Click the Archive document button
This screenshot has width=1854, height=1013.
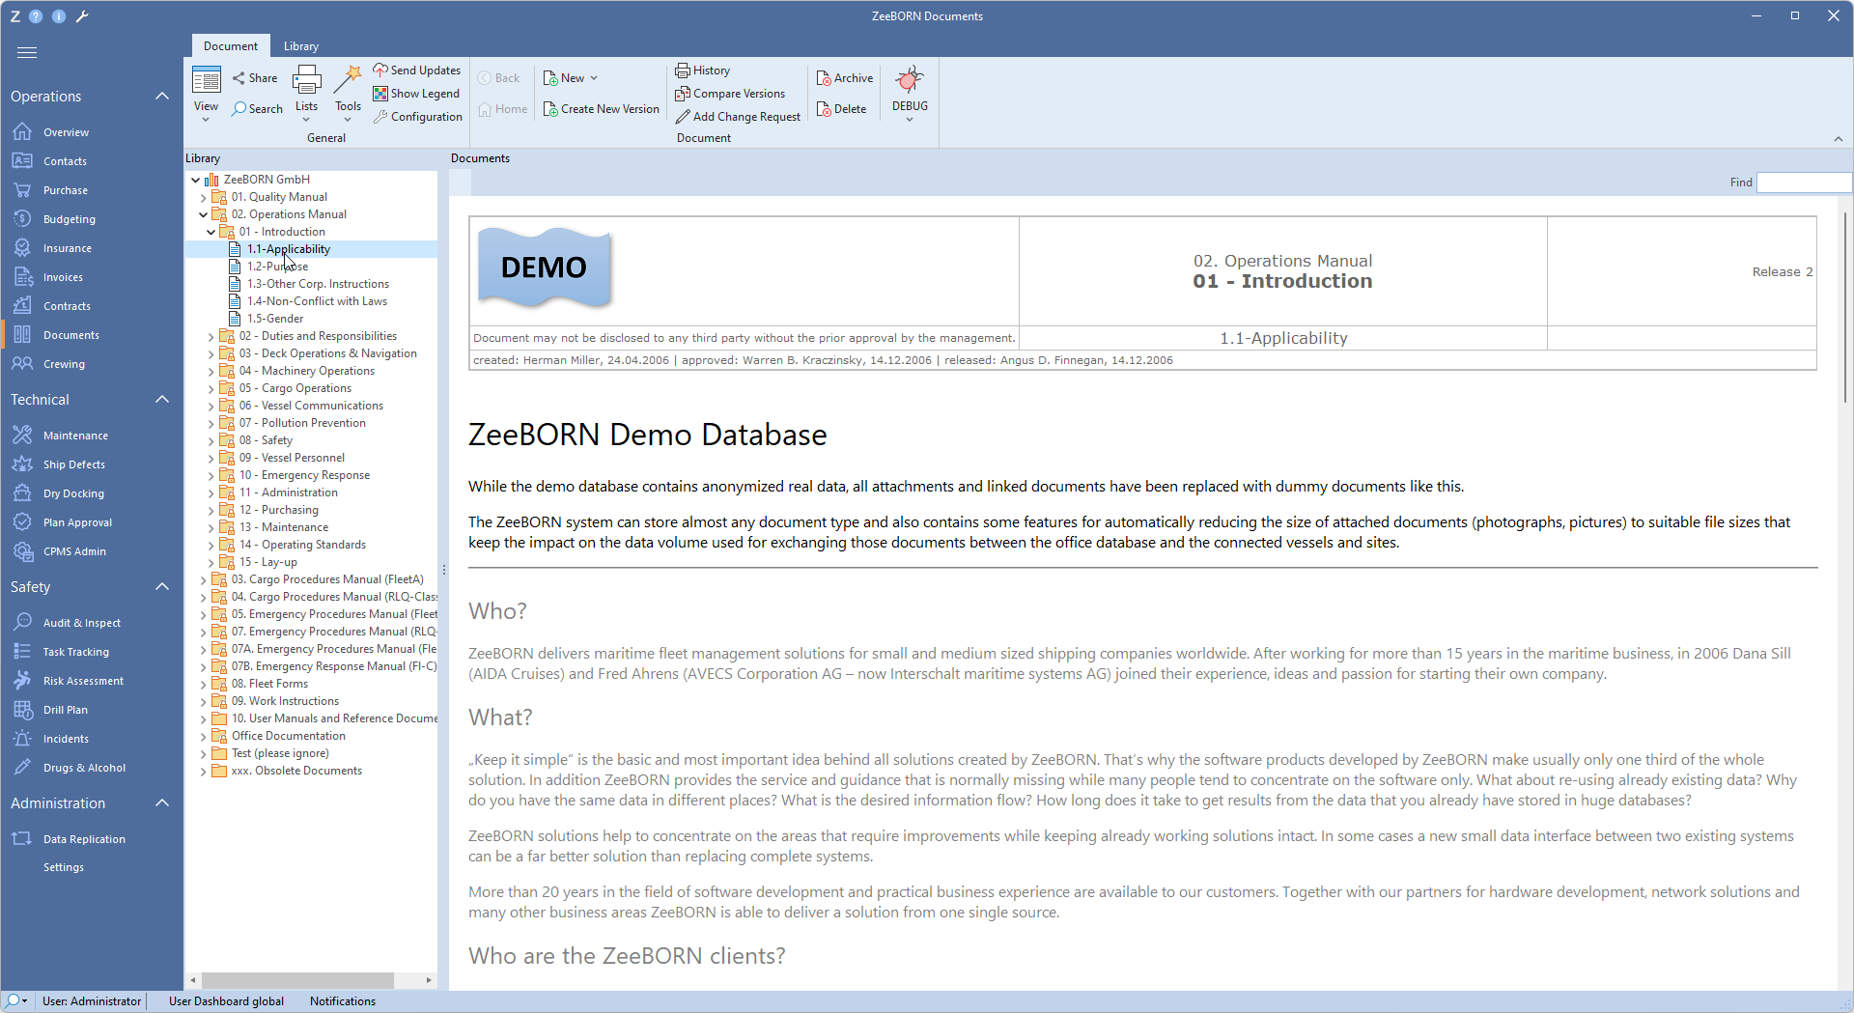(845, 78)
